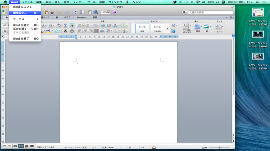Center the paragraph text

click(x=85, y=31)
